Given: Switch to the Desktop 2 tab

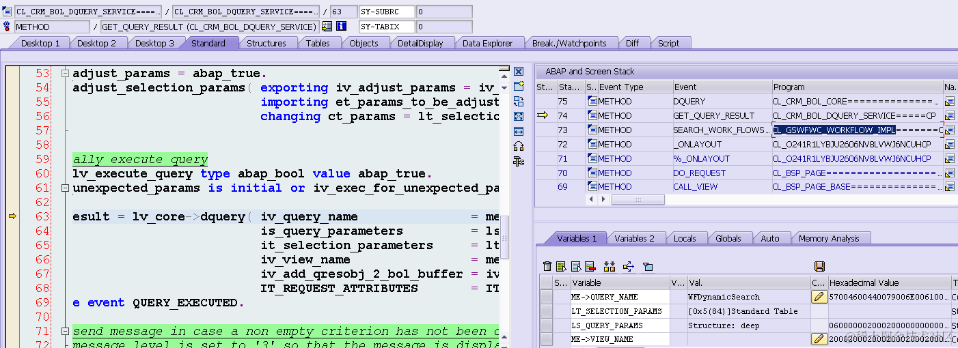Looking at the screenshot, I should [96, 43].
